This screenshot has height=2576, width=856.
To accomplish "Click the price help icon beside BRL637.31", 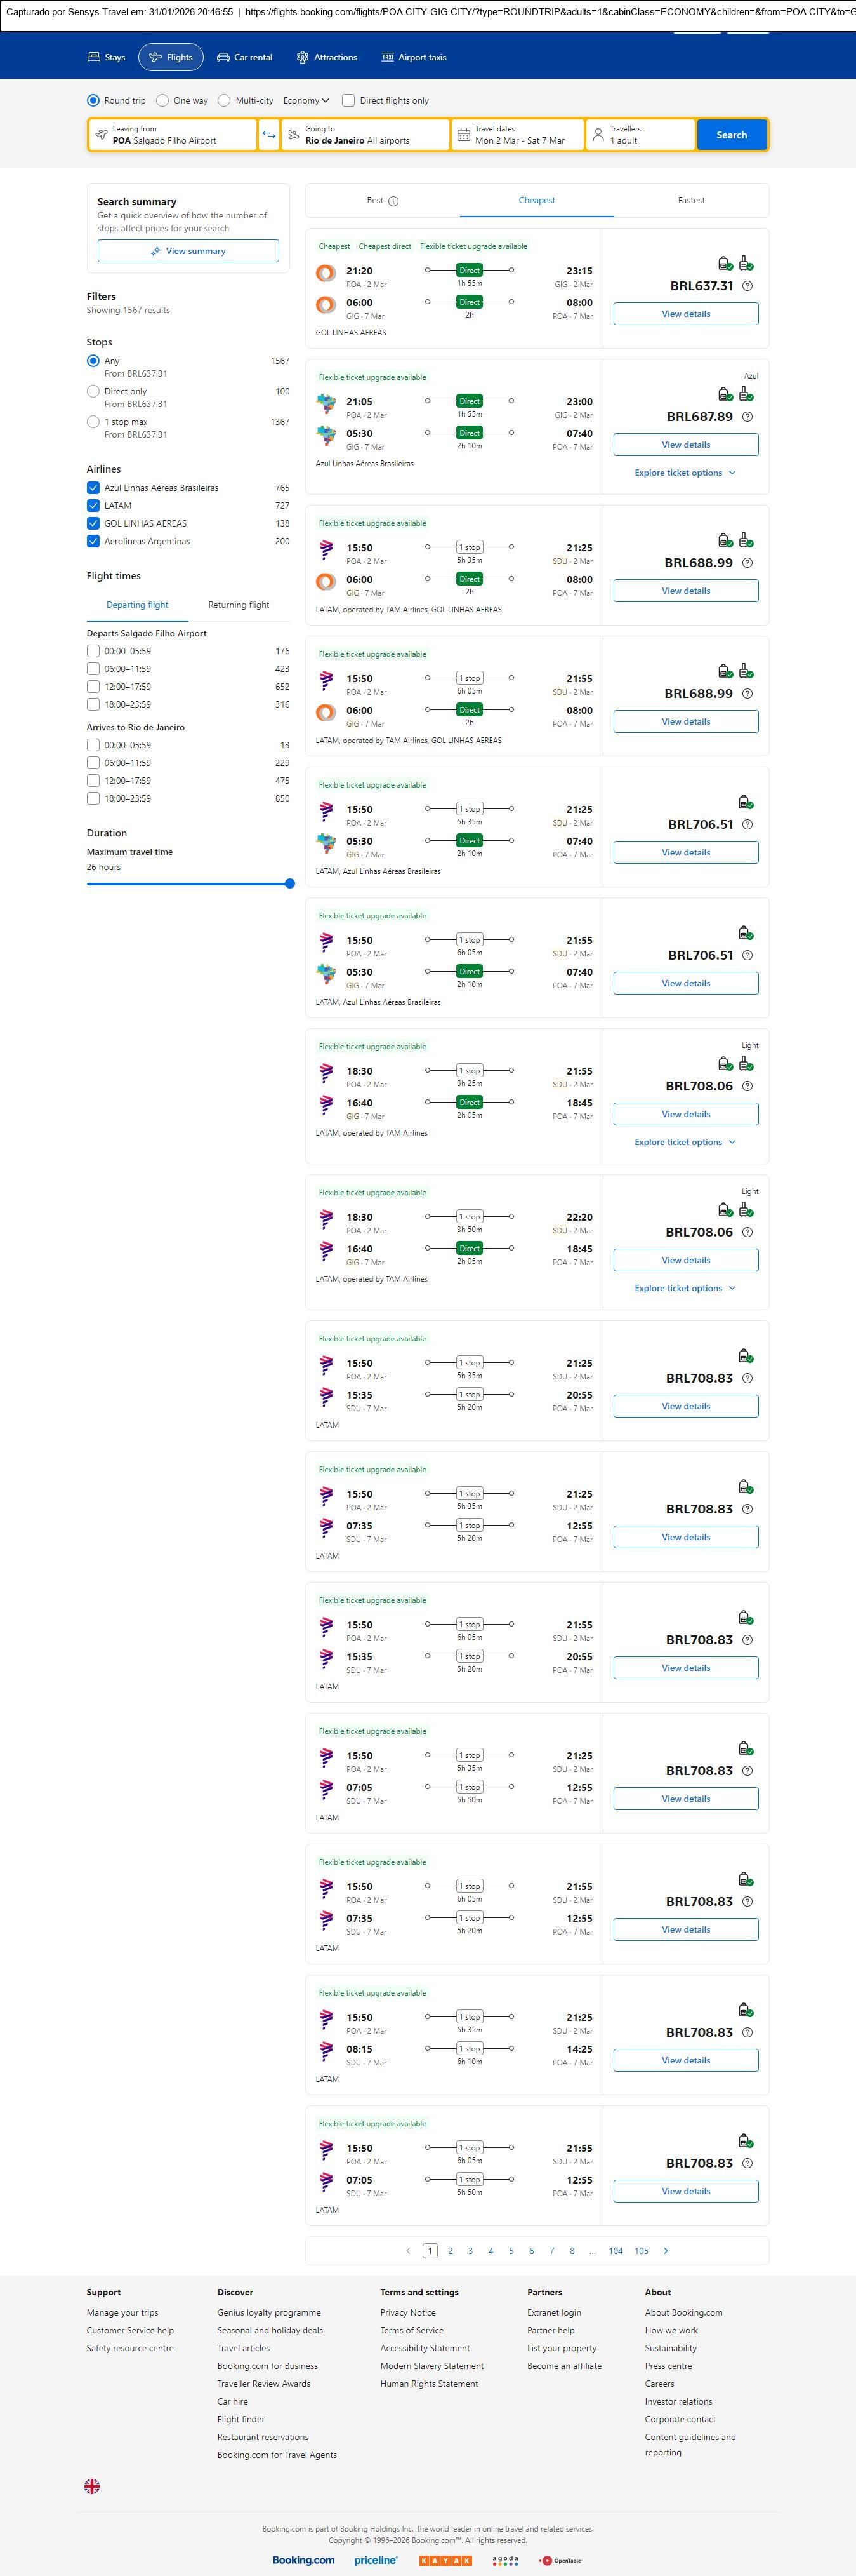I will click(747, 286).
